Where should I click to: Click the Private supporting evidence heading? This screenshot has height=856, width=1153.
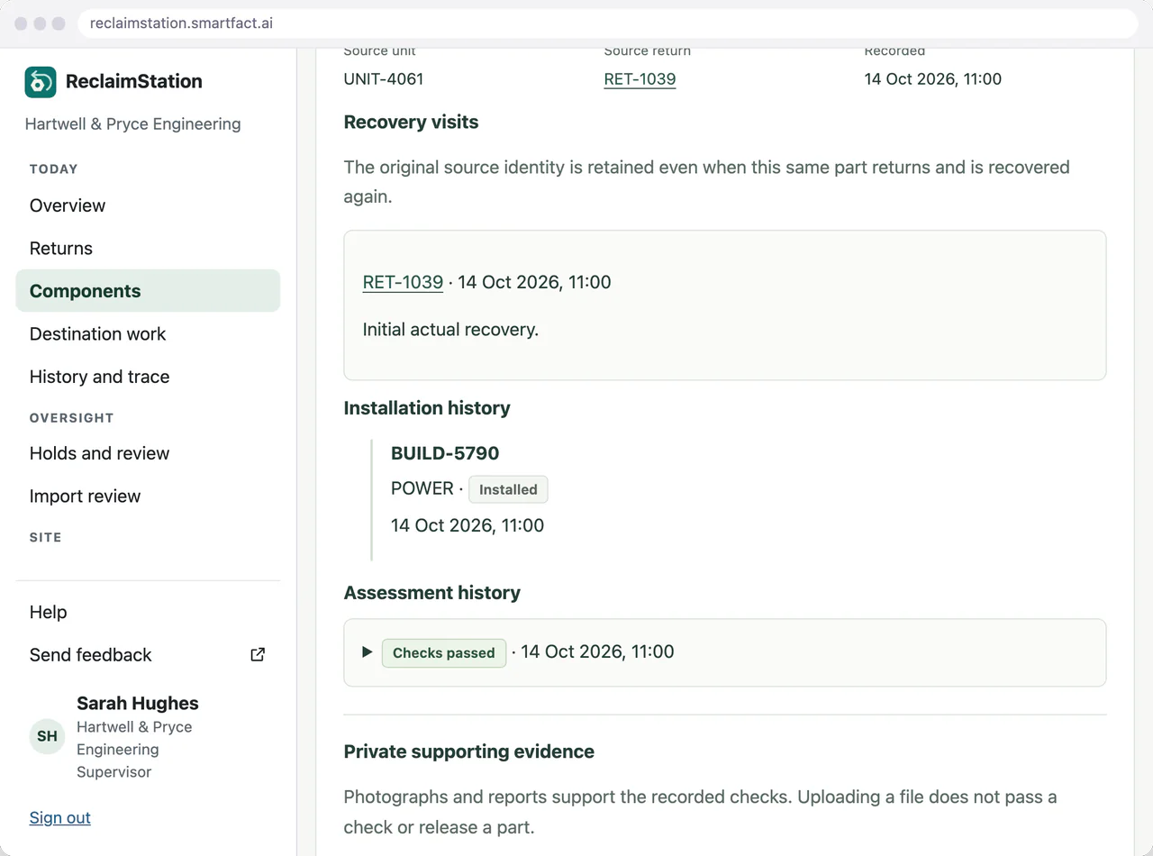469,751
